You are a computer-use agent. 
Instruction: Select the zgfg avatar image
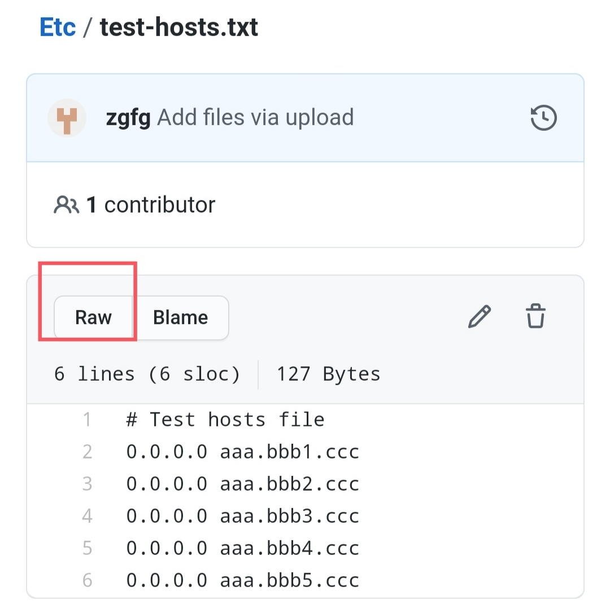pos(67,117)
